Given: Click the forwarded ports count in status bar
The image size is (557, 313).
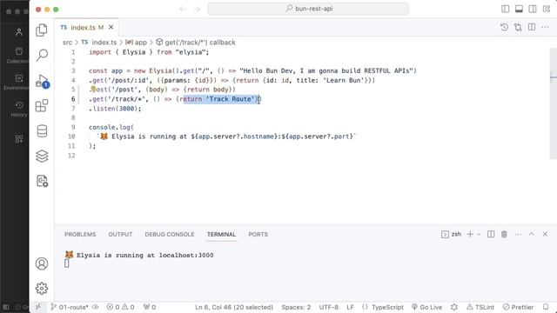Looking at the screenshot, I should (x=150, y=307).
